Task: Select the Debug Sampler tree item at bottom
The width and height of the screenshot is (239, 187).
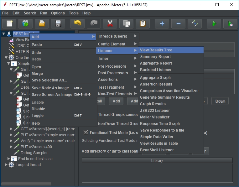Action: (34, 153)
